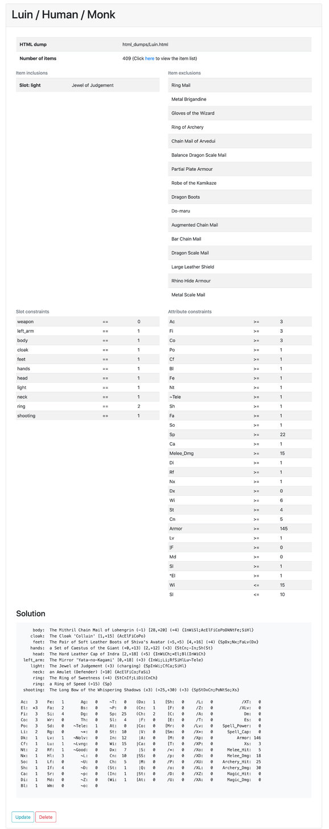The height and width of the screenshot is (829, 329).
Task: Click the Melee_Dmg attribute constraint row
Action: click(240, 452)
